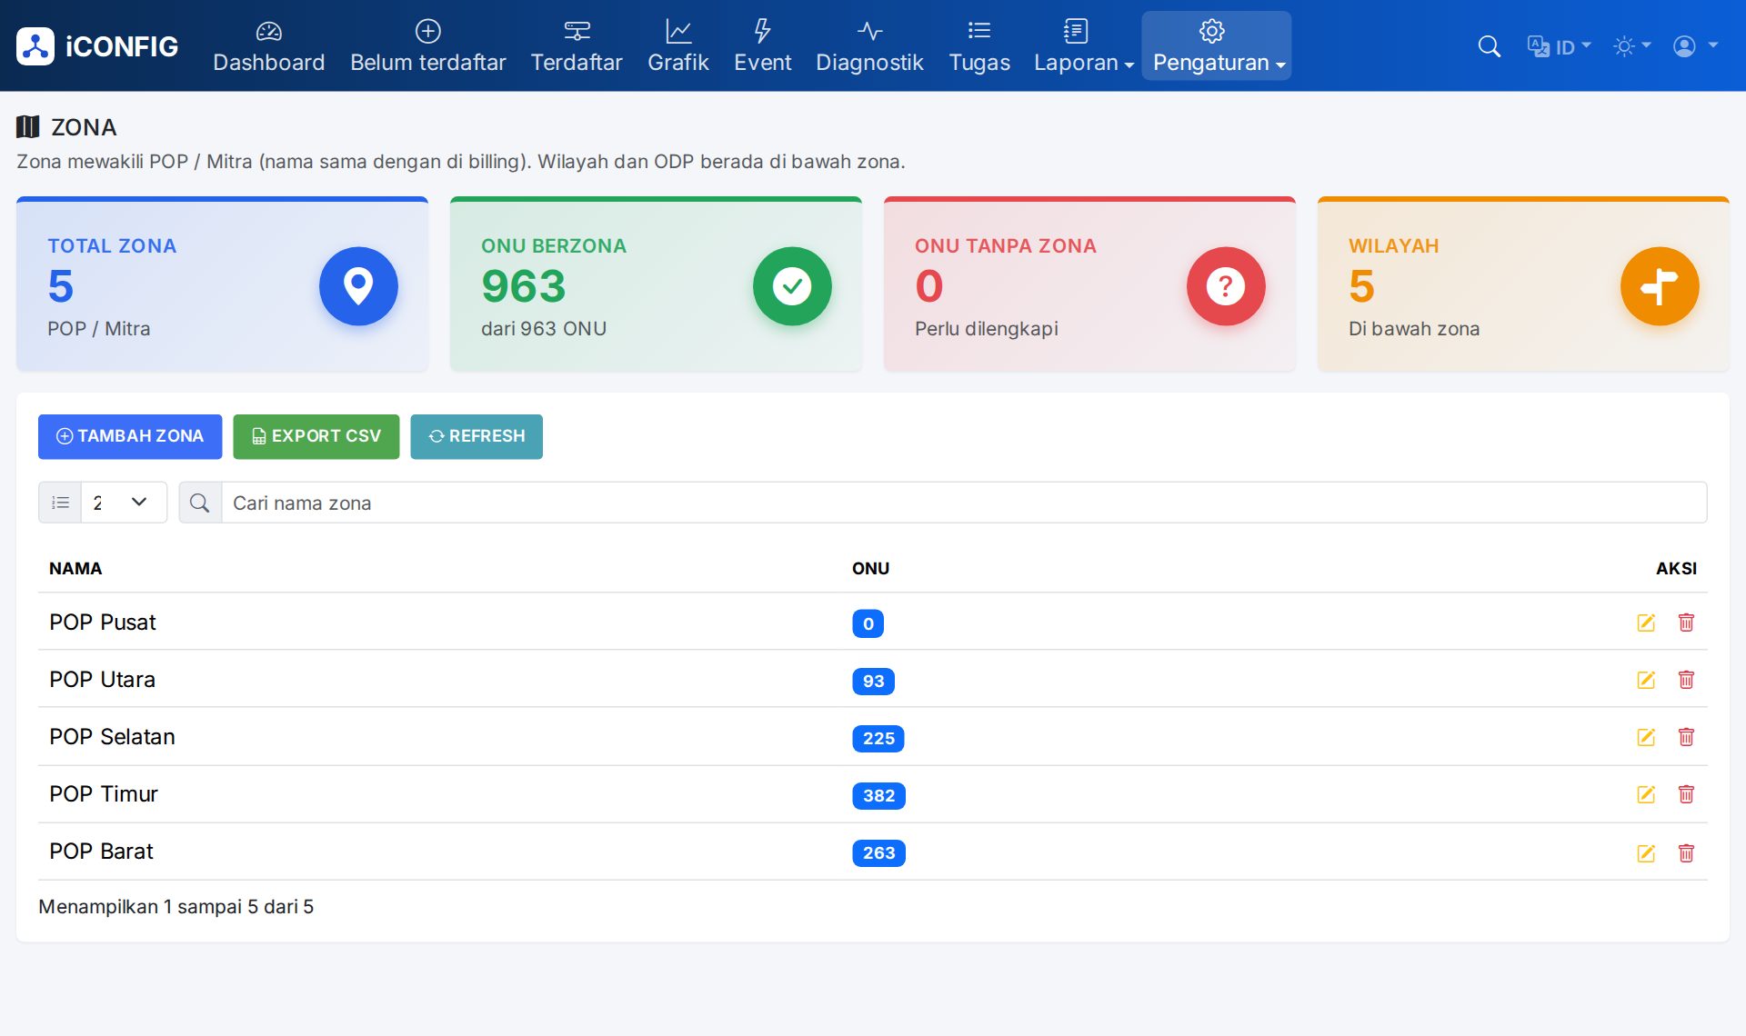1746x1036 pixels.
Task: Click the ONU column header
Action: [870, 568]
